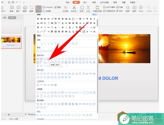Insert date and time (日期和时间)
Viewport: 164px width, 125px height.
(109, 11)
